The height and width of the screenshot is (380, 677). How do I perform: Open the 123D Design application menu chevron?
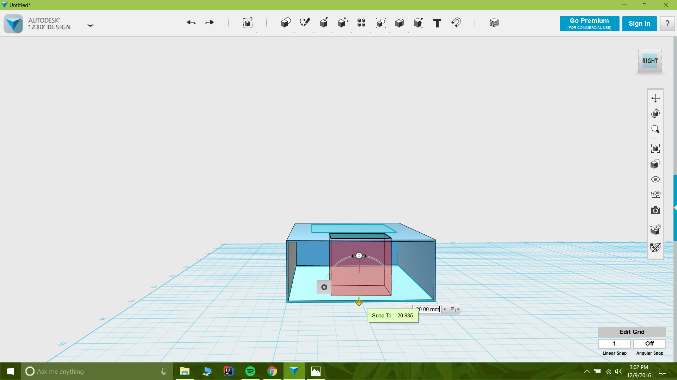click(91, 25)
